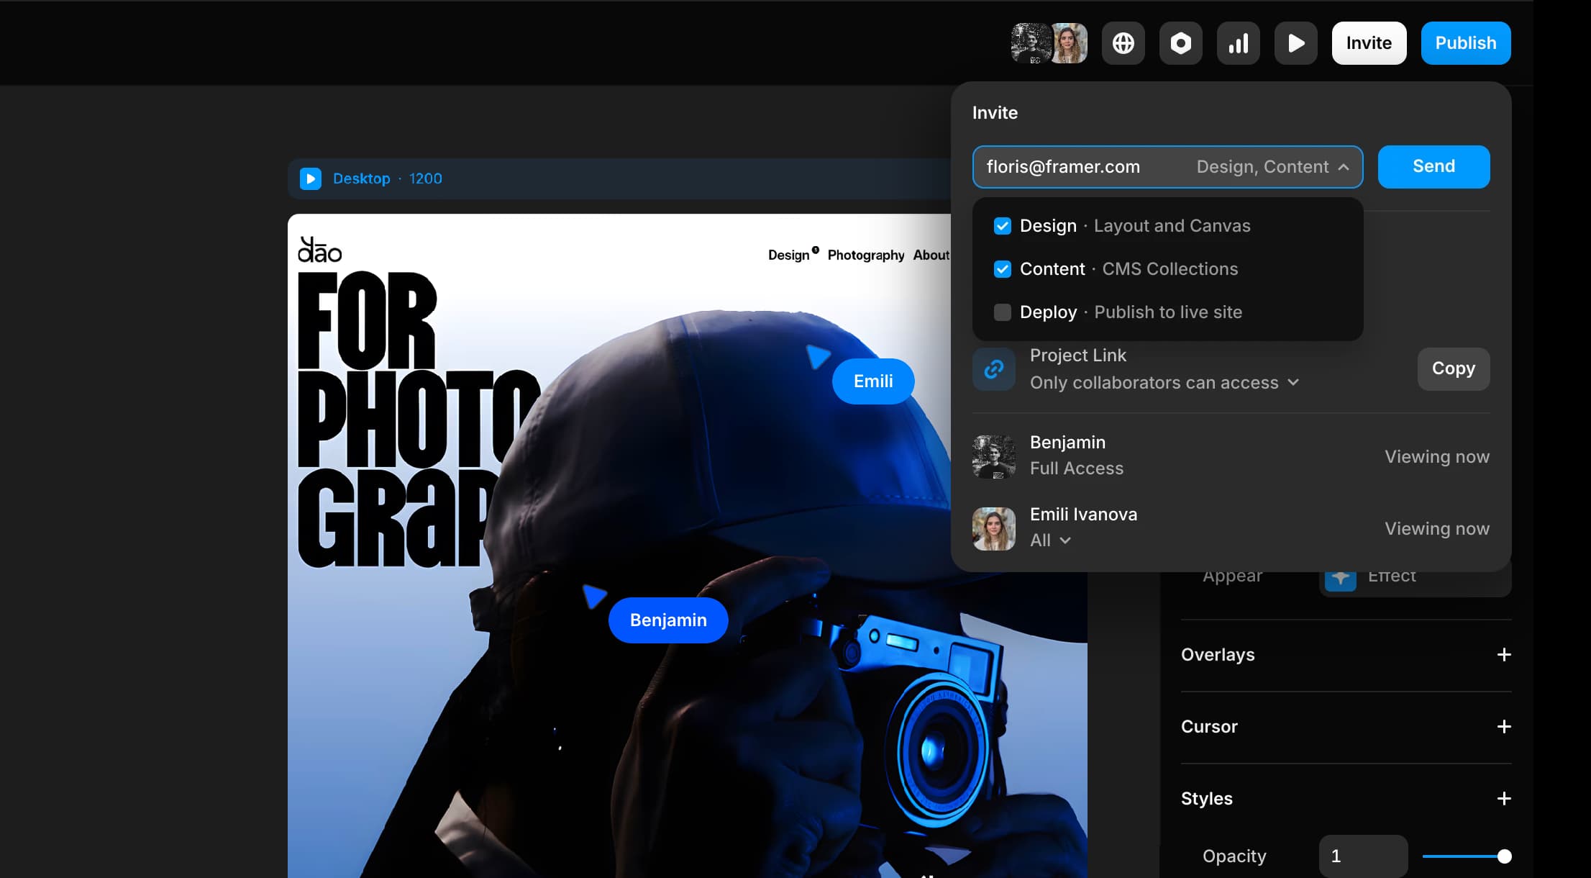The width and height of the screenshot is (1591, 878).
Task: Open the analytics bar chart icon
Action: click(1238, 43)
